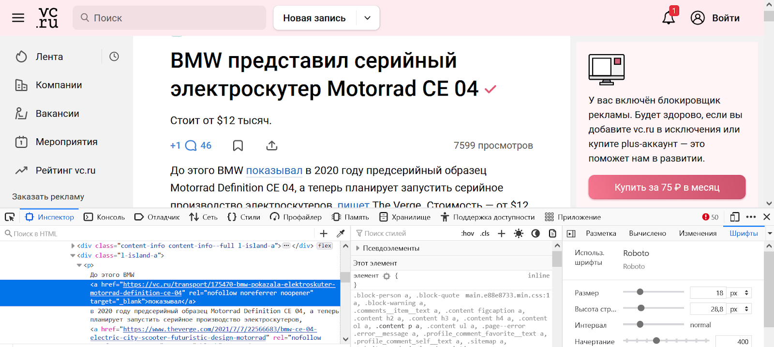Screen dimensions: 774x347
Task: Click the 'Новая запись' button
Action: (314, 18)
